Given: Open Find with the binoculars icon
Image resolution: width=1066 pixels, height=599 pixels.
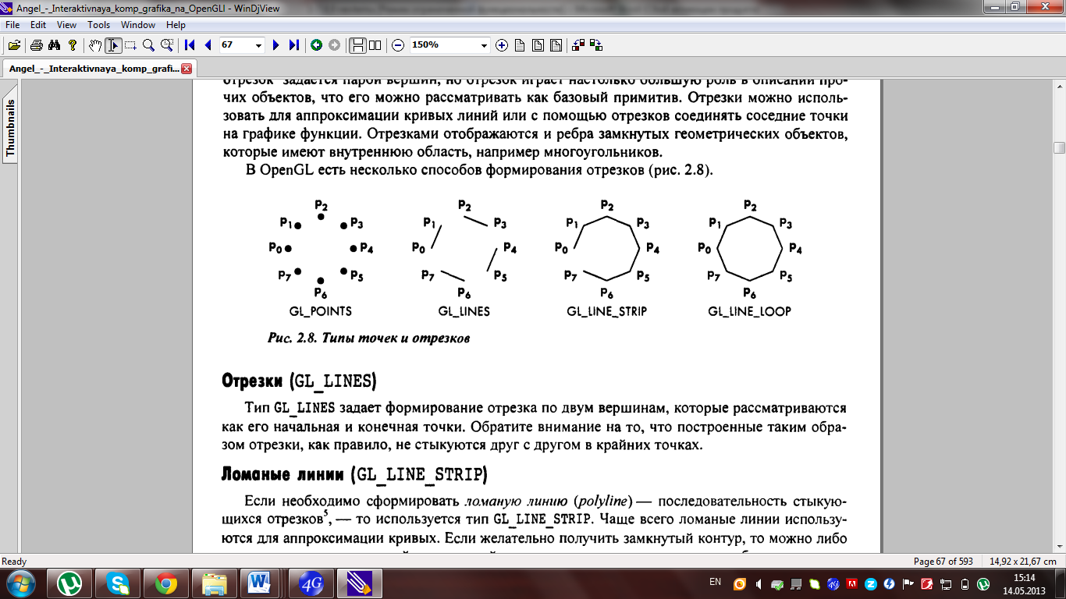Looking at the screenshot, I should 55,45.
